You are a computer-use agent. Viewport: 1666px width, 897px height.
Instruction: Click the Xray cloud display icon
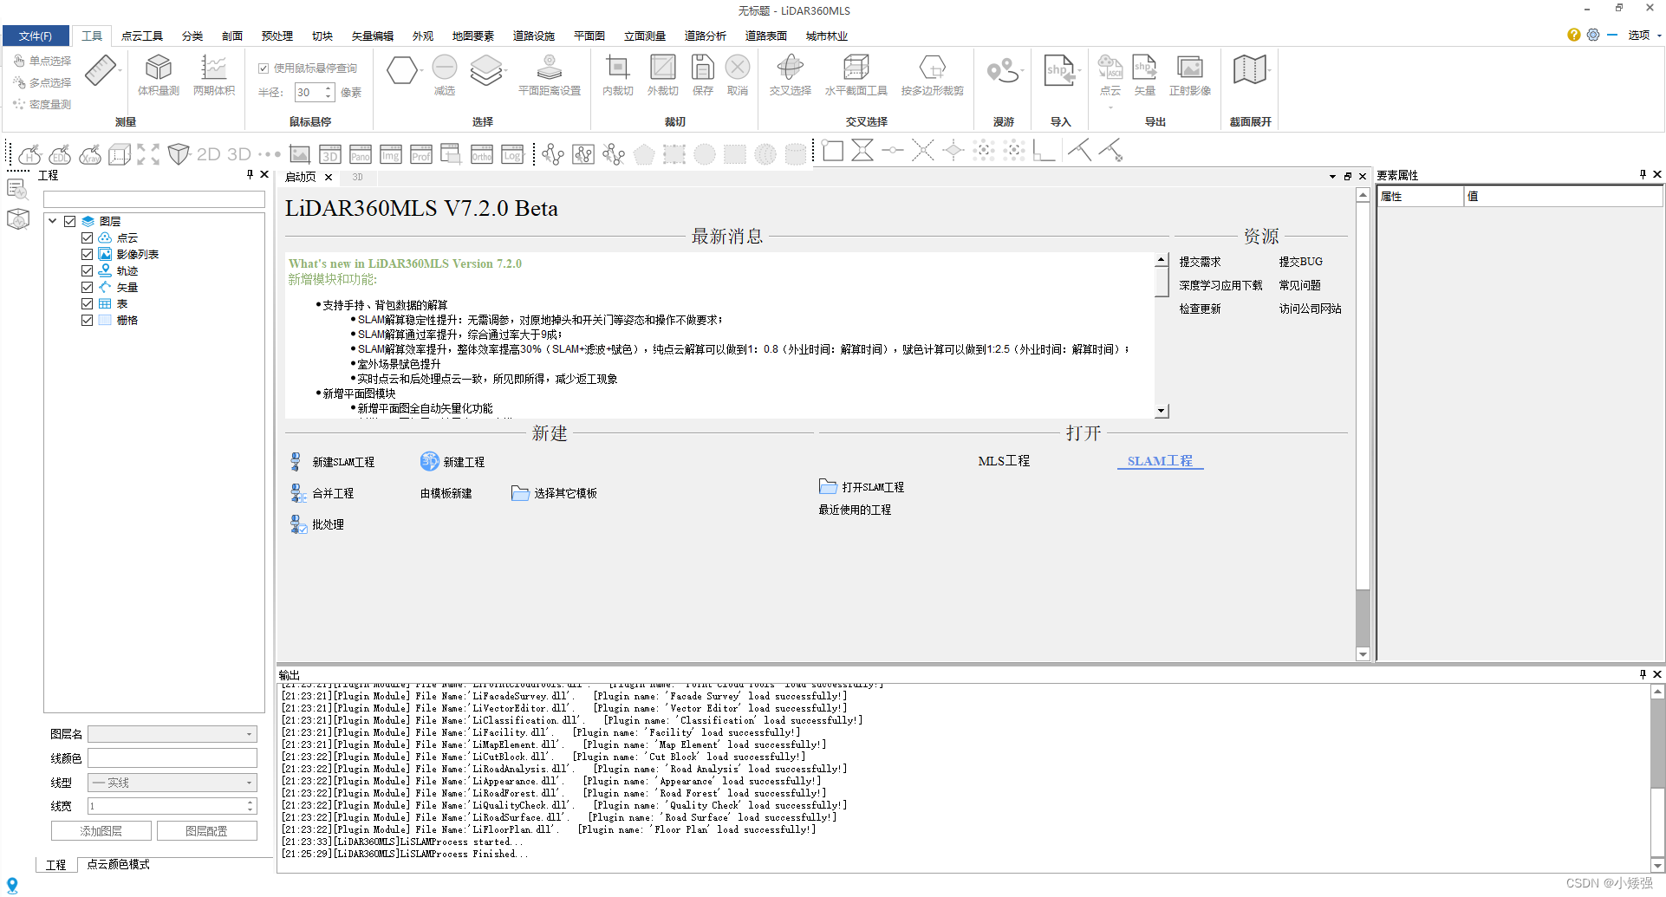pos(90,154)
